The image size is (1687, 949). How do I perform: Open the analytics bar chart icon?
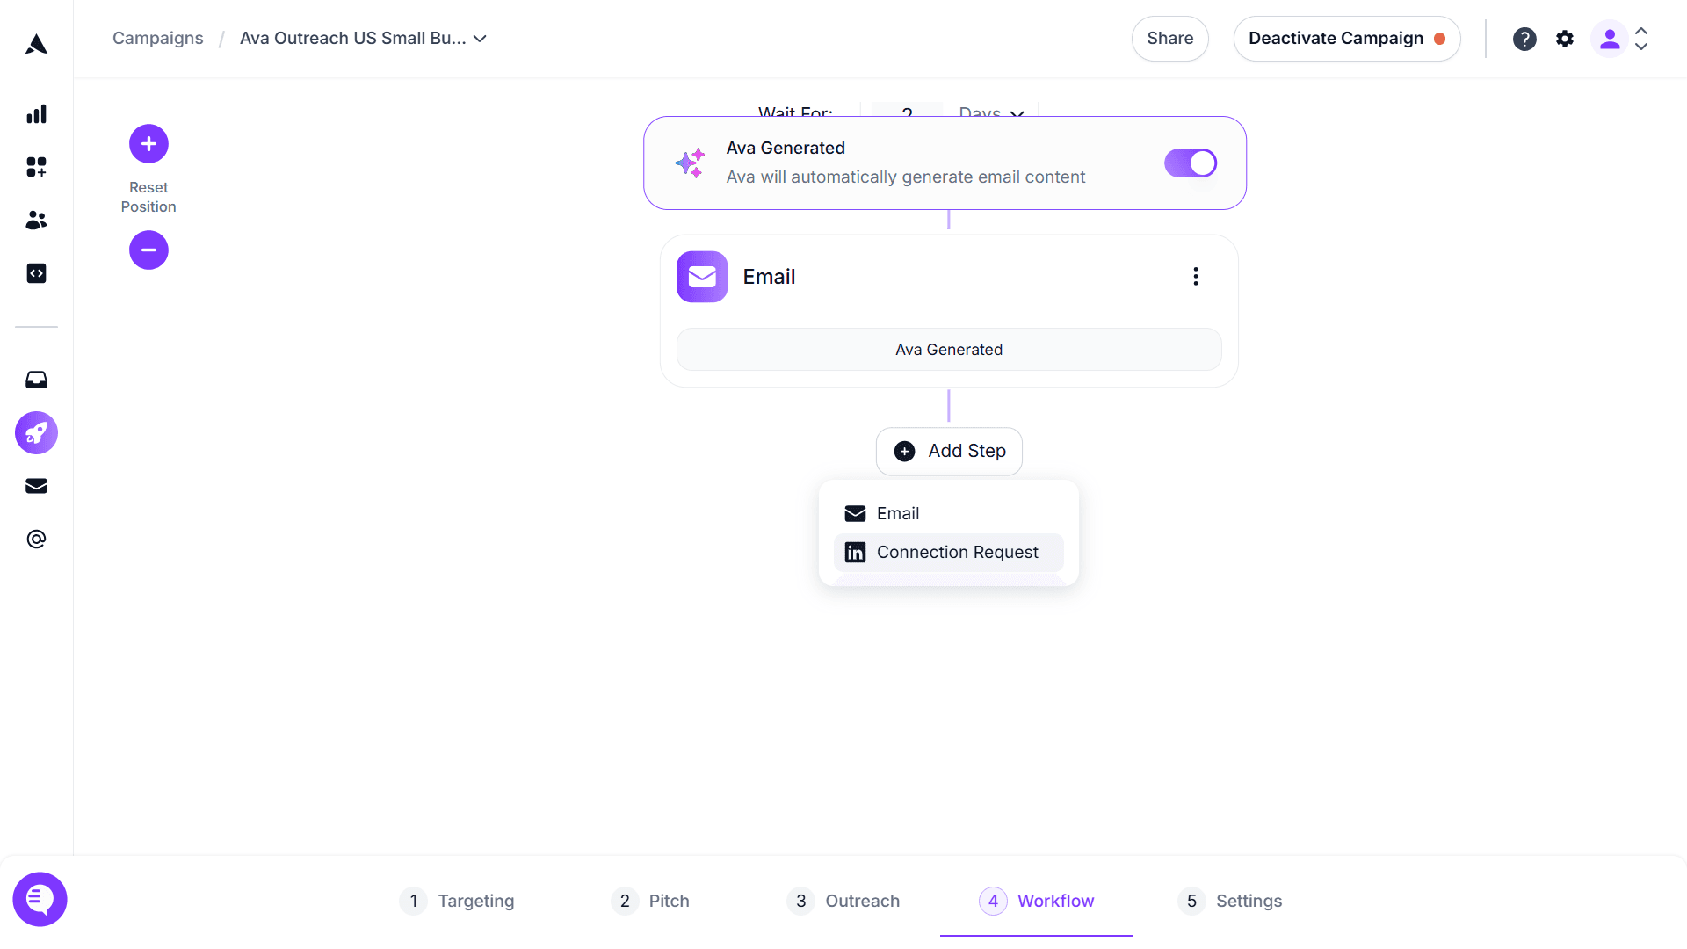click(36, 114)
